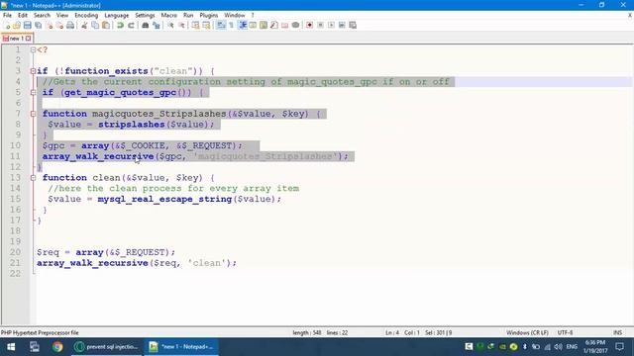Collapse the fold at line 13 clean function
Screen dimensions: 634x356
point(33,178)
